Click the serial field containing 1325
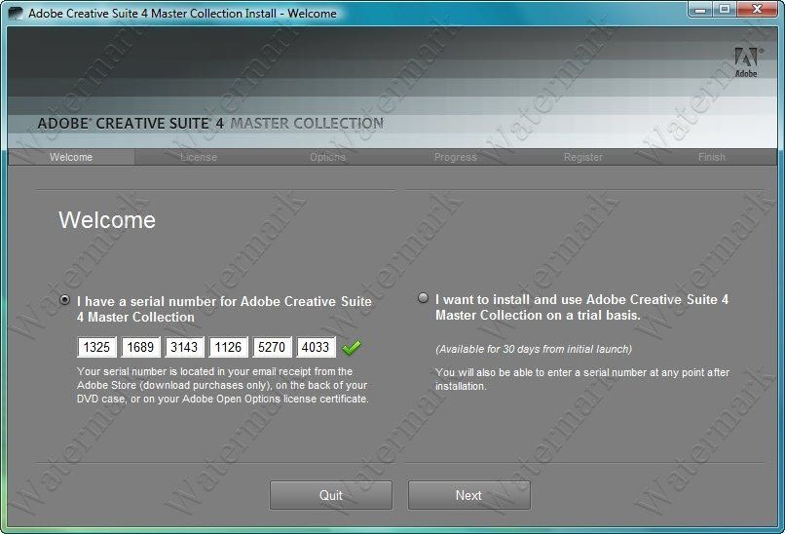 (x=96, y=347)
